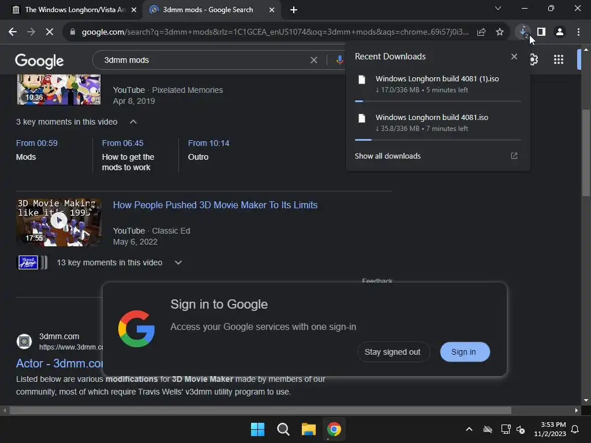Show hidden system tray icons
This screenshot has width=591, height=443.
[x=469, y=429]
